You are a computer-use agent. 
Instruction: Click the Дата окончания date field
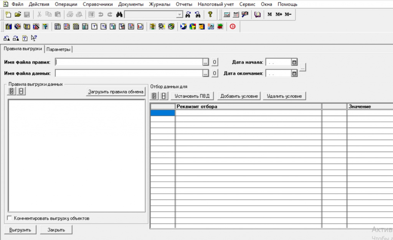[279, 73]
